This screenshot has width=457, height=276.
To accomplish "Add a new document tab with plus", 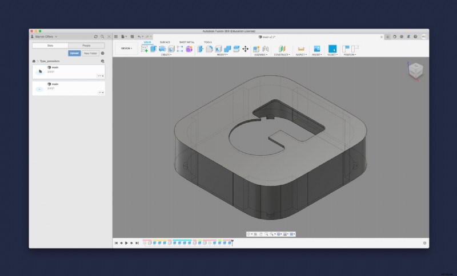I will point(388,36).
